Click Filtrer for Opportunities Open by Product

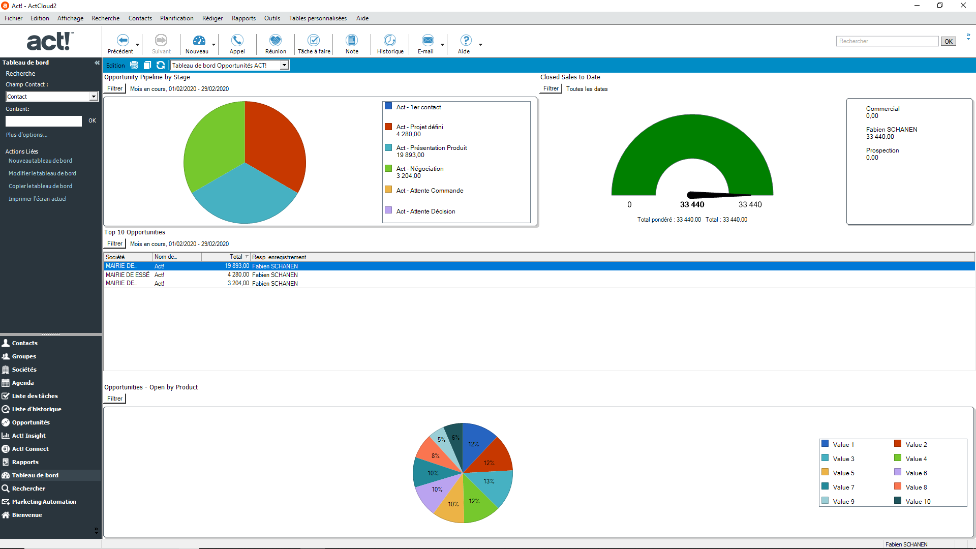(115, 399)
